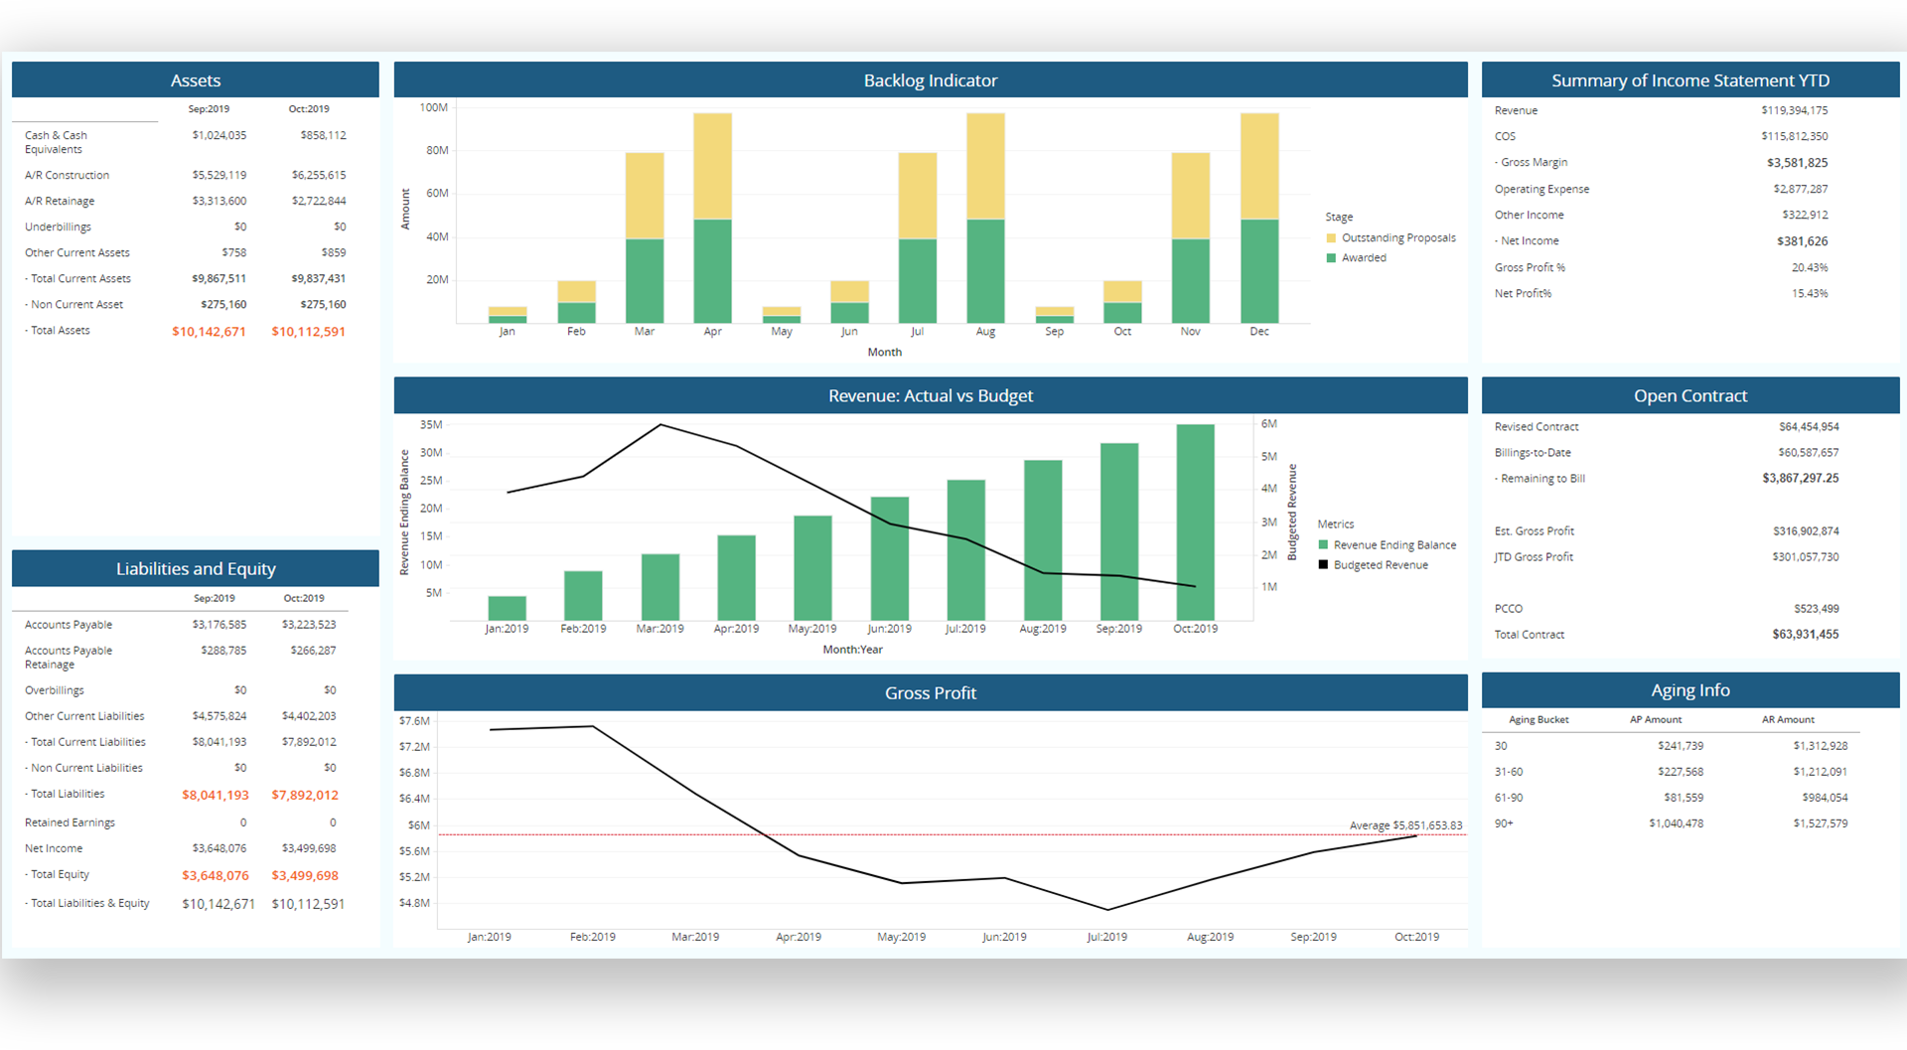Click Awarded segment of Apr backlog bar

coord(712,271)
